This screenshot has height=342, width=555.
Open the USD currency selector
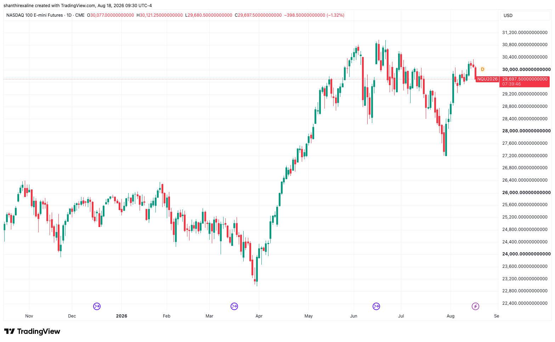(x=525, y=16)
